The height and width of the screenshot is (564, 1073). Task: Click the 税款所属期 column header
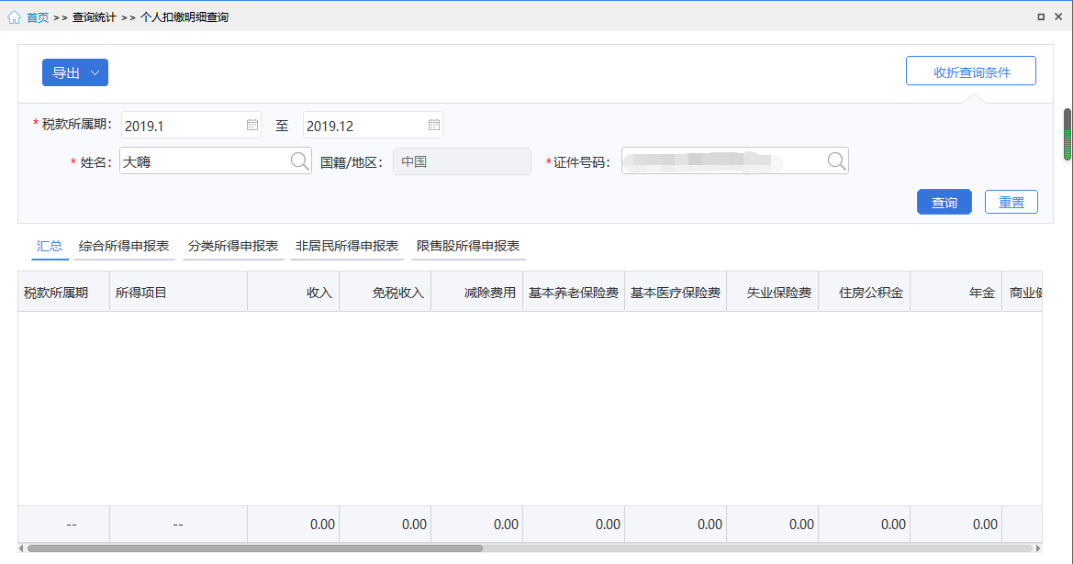[63, 293]
